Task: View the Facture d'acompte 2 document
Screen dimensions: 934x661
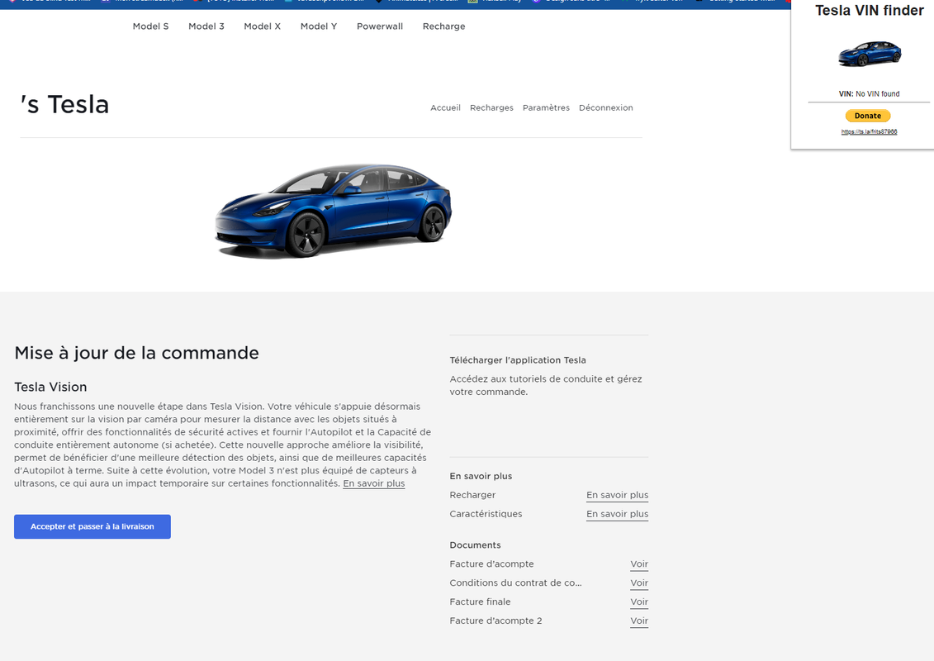Action: tap(639, 621)
